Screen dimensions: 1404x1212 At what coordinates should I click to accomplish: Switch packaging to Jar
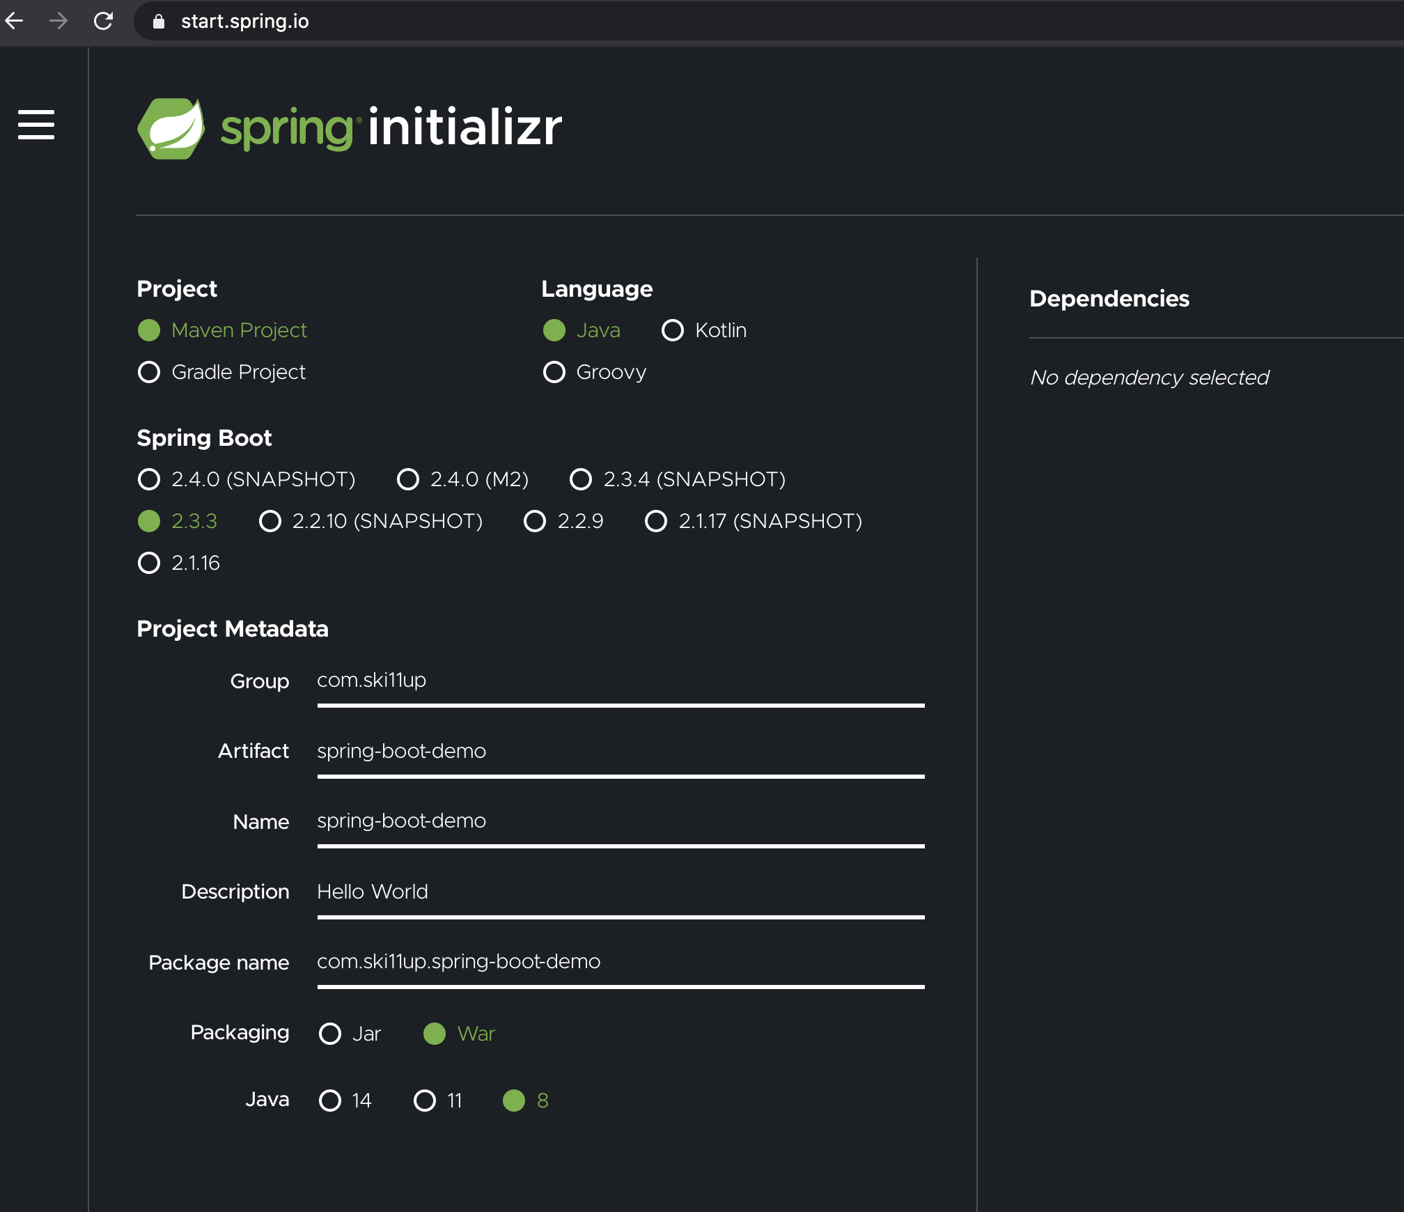point(330,1034)
